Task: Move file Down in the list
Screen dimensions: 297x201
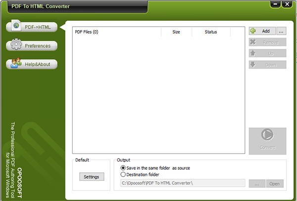Action: pyautogui.click(x=267, y=65)
